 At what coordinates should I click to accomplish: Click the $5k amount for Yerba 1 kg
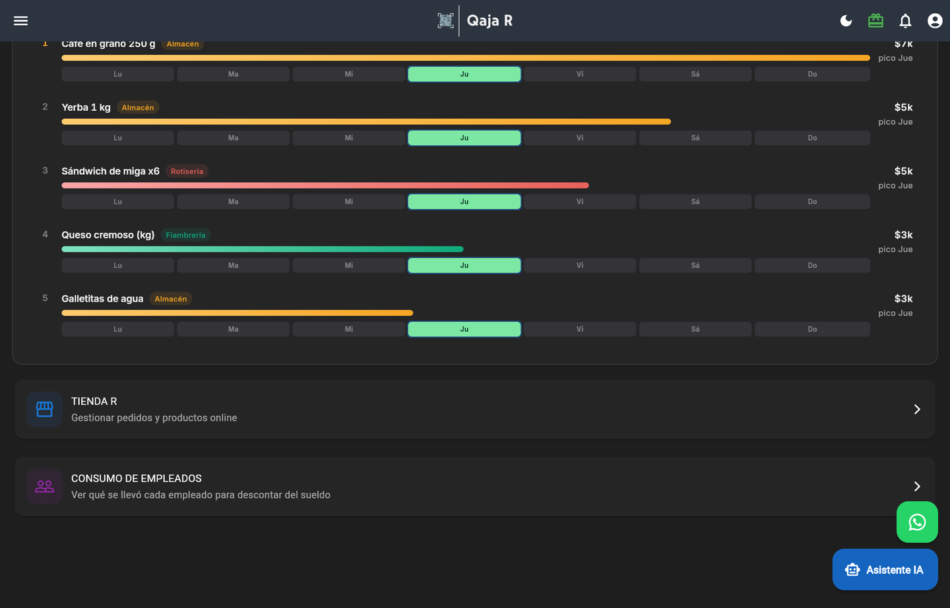[903, 107]
